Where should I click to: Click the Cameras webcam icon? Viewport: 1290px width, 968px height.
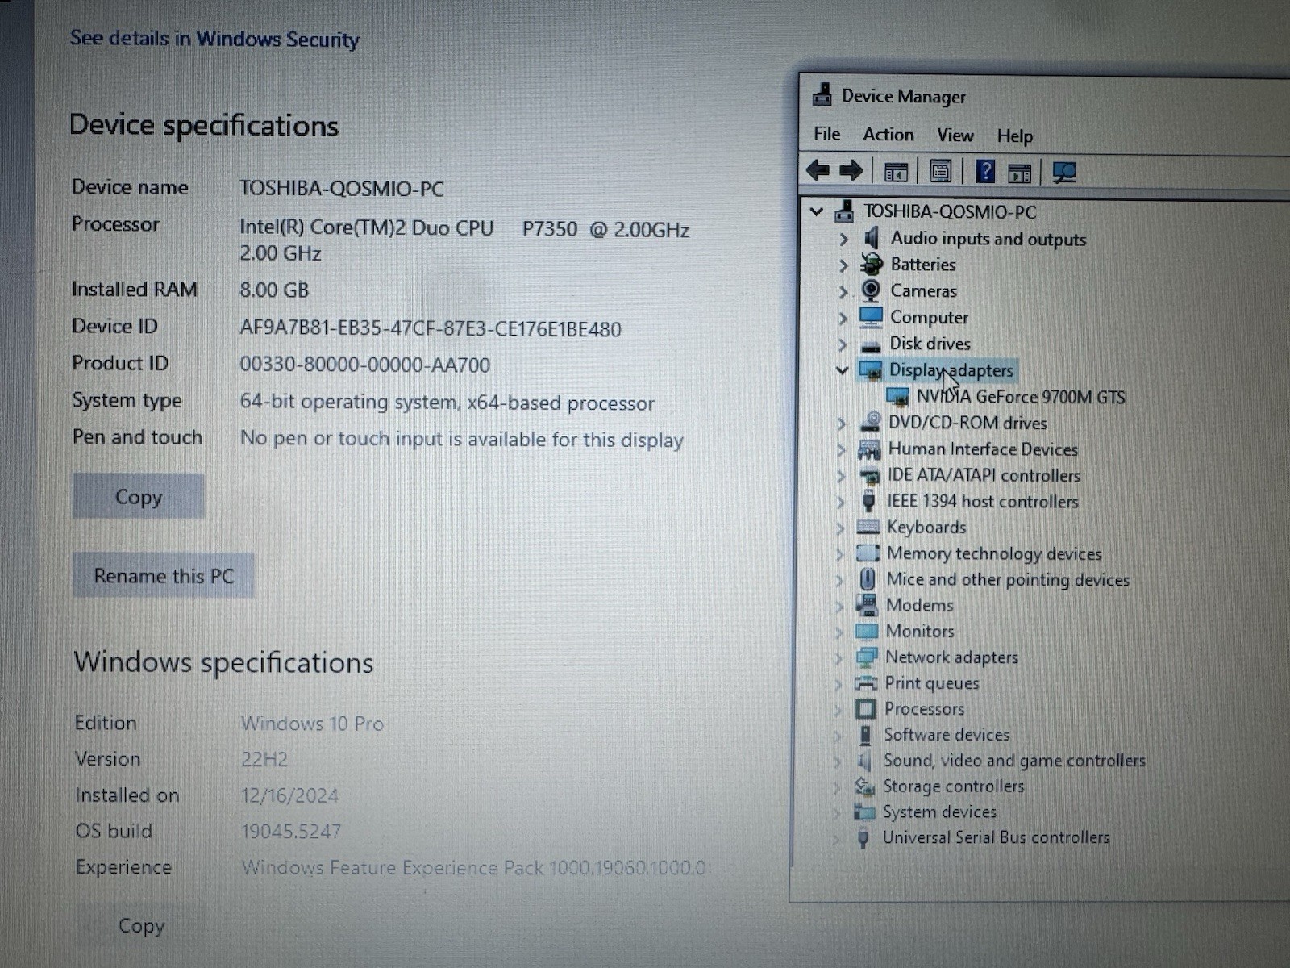point(871,290)
